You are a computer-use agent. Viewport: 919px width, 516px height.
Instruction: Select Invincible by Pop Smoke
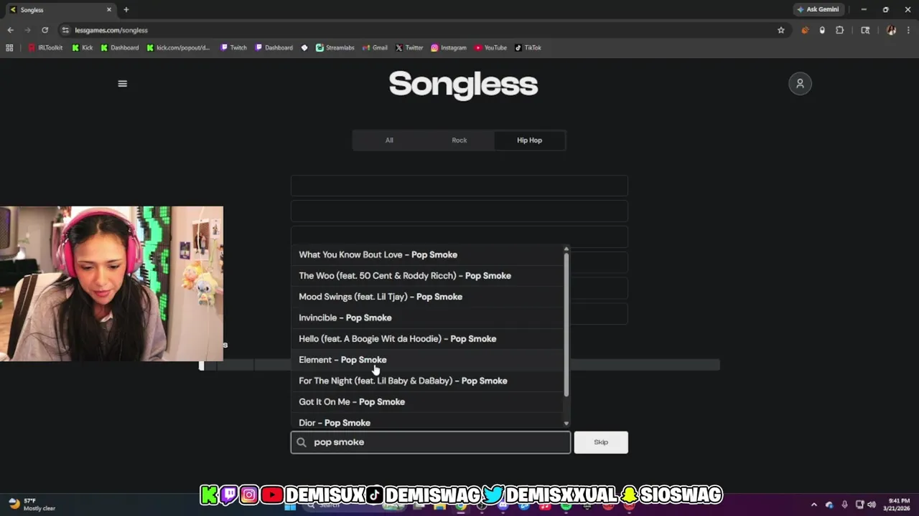(x=427, y=317)
